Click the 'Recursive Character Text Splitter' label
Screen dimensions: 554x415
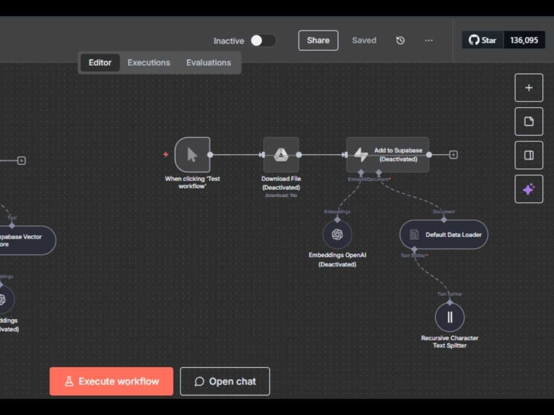pos(449,341)
